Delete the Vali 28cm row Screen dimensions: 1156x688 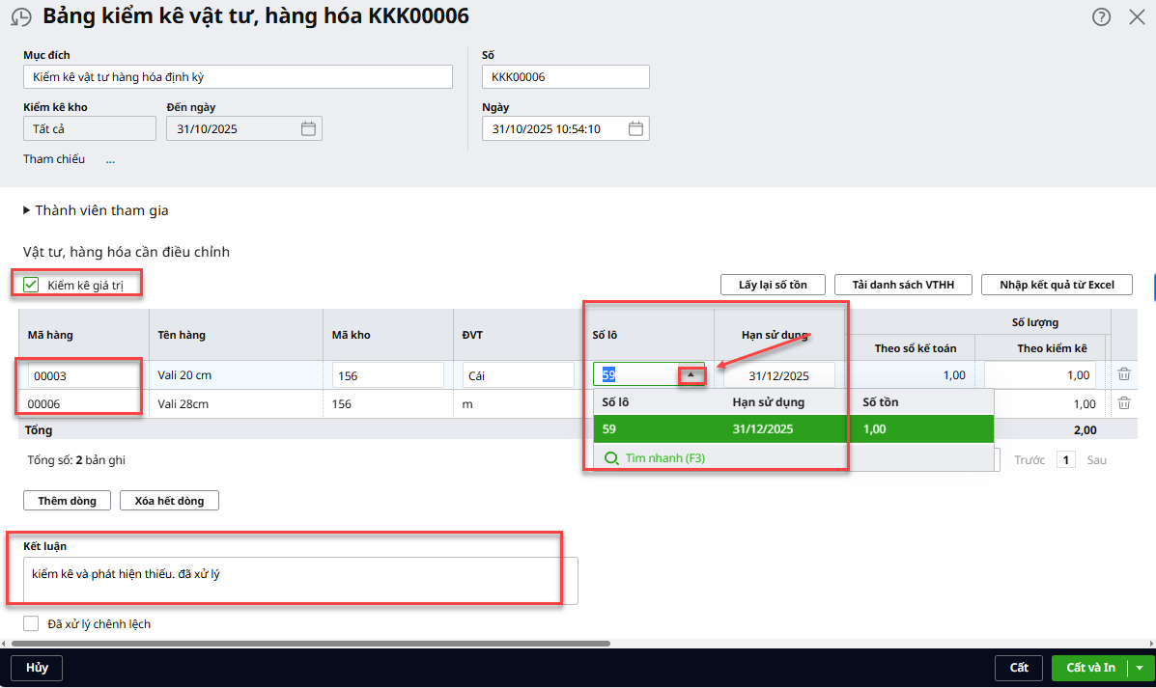pyautogui.click(x=1123, y=403)
